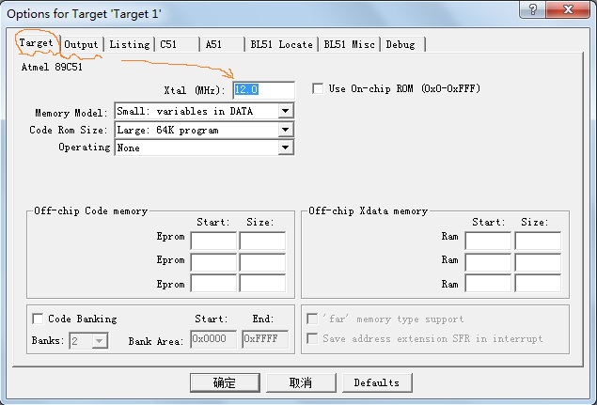This screenshot has height=405, width=597.
Task: Select the Target tab
Action: coord(37,43)
